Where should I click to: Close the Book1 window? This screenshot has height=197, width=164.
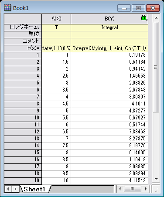[153, 8]
